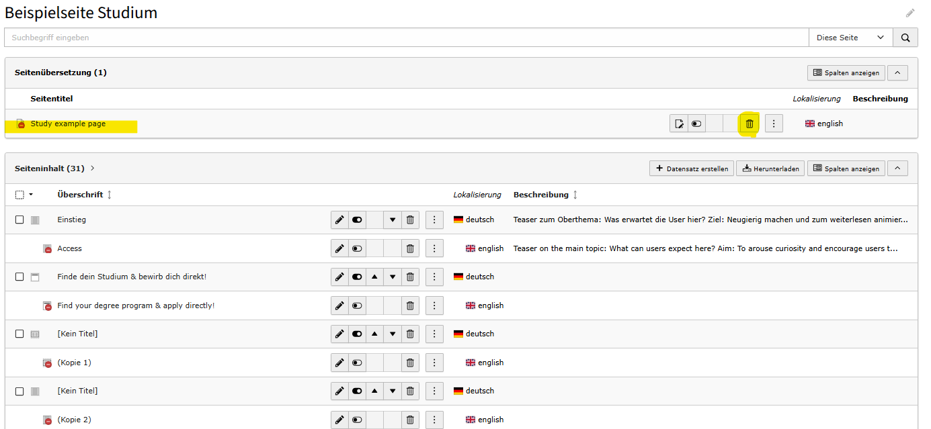
Task: Delete the Study example page translation
Action: [749, 124]
